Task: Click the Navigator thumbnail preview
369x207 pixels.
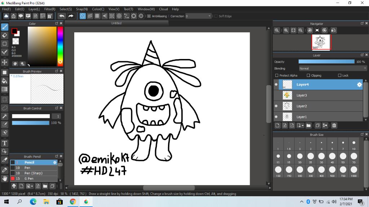Action: click(x=321, y=42)
